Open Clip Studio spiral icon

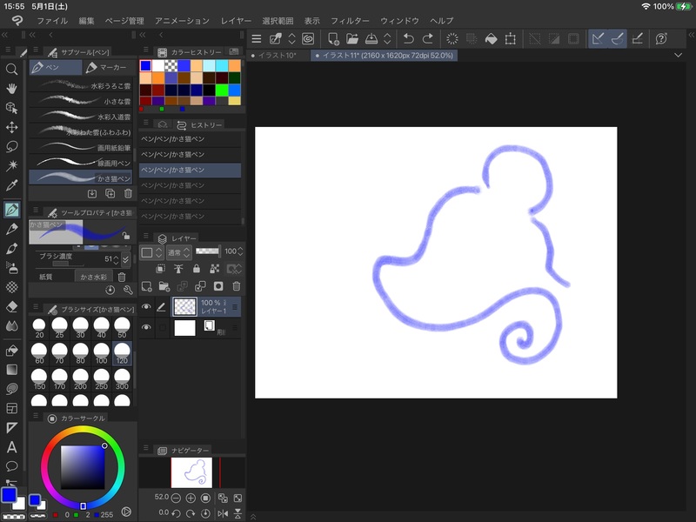pos(308,39)
